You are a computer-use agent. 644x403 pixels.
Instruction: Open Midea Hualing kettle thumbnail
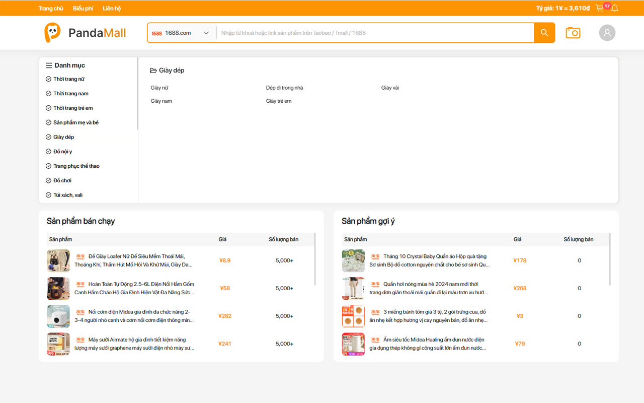353,344
